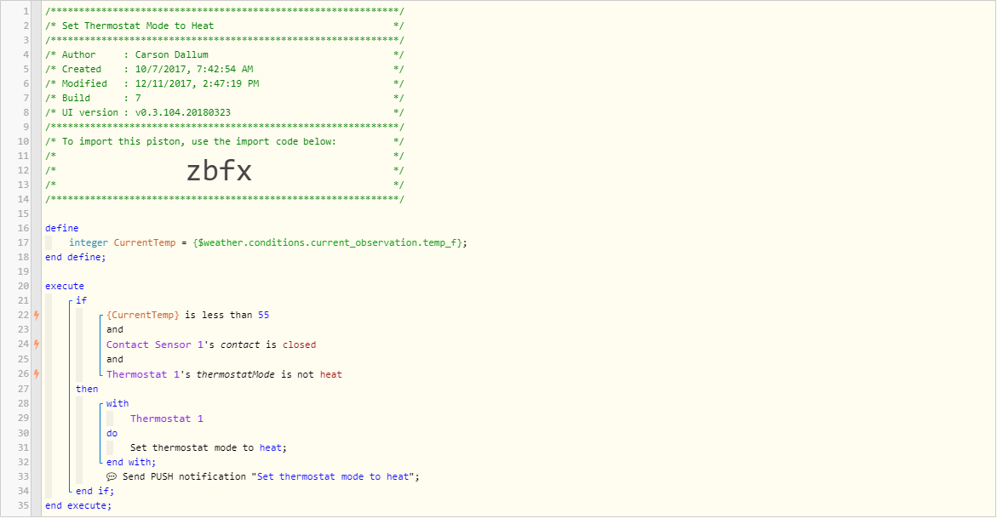The image size is (1003, 524).
Task: Click the 'if' keyword on line 21
Action: [81, 300]
